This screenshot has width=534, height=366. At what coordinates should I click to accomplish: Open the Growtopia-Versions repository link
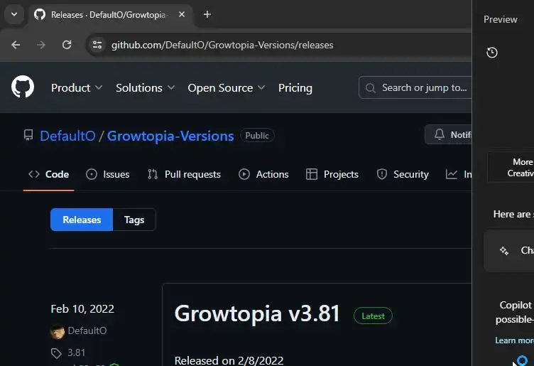coord(170,136)
